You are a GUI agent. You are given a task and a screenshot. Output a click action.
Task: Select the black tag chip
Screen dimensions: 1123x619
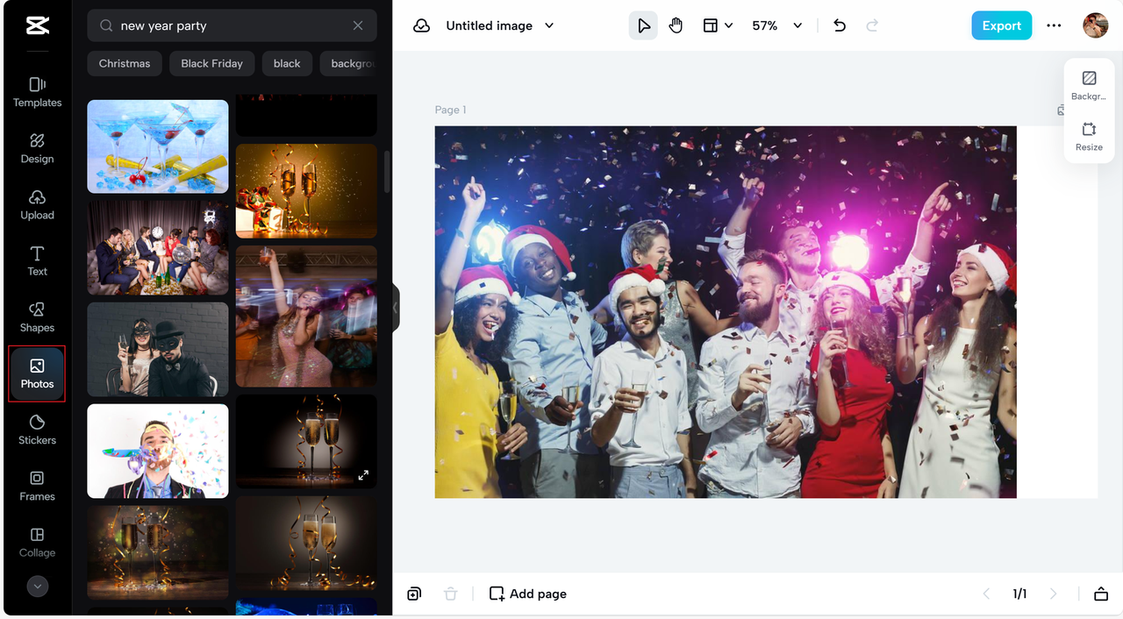(x=287, y=63)
